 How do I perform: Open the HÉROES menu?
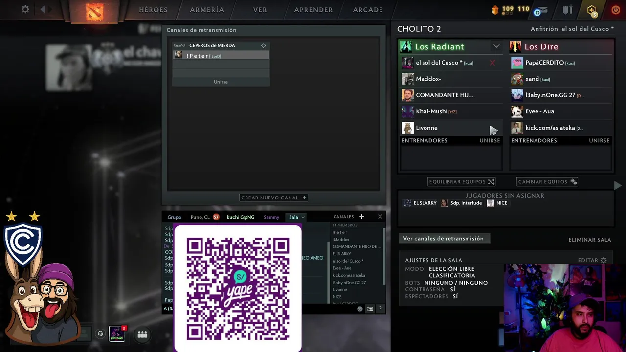click(153, 10)
